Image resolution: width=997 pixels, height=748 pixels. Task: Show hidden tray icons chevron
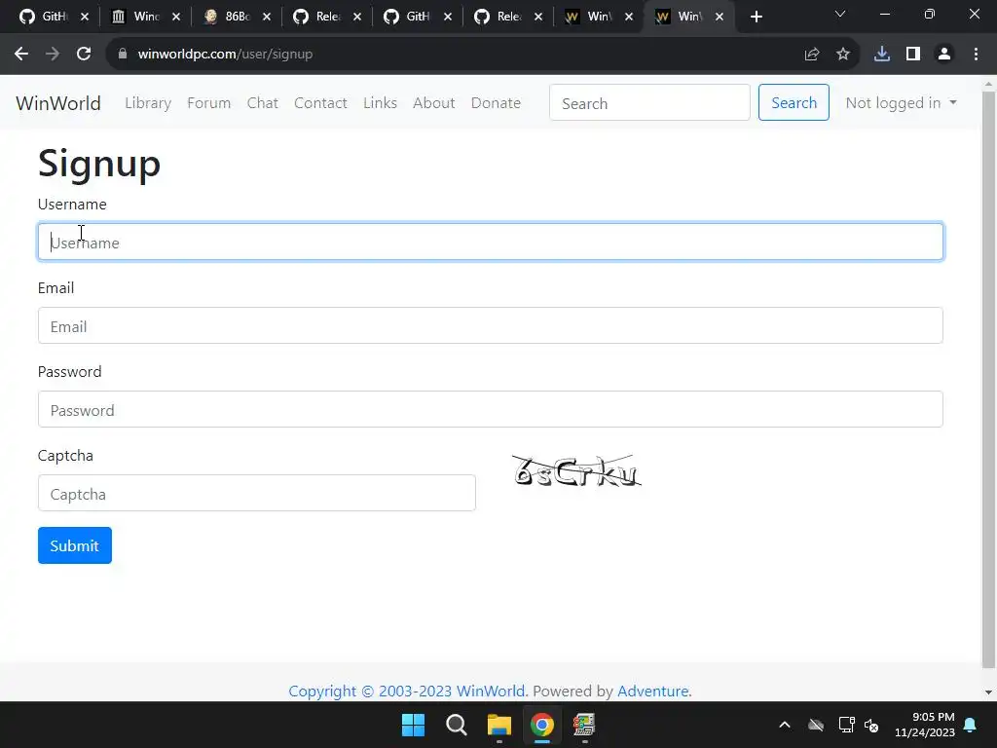pos(785,725)
